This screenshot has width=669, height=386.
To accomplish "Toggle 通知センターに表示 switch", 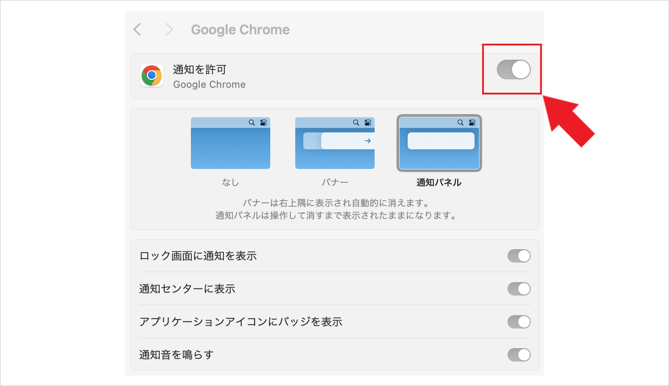I will [519, 289].
